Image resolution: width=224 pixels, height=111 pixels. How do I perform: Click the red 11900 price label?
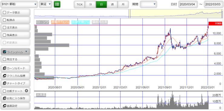tap(216, 24)
